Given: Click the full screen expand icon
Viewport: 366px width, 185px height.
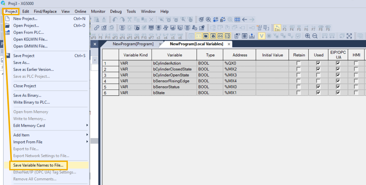Looking at the screenshot, I should pyautogui.click(x=349, y=36).
